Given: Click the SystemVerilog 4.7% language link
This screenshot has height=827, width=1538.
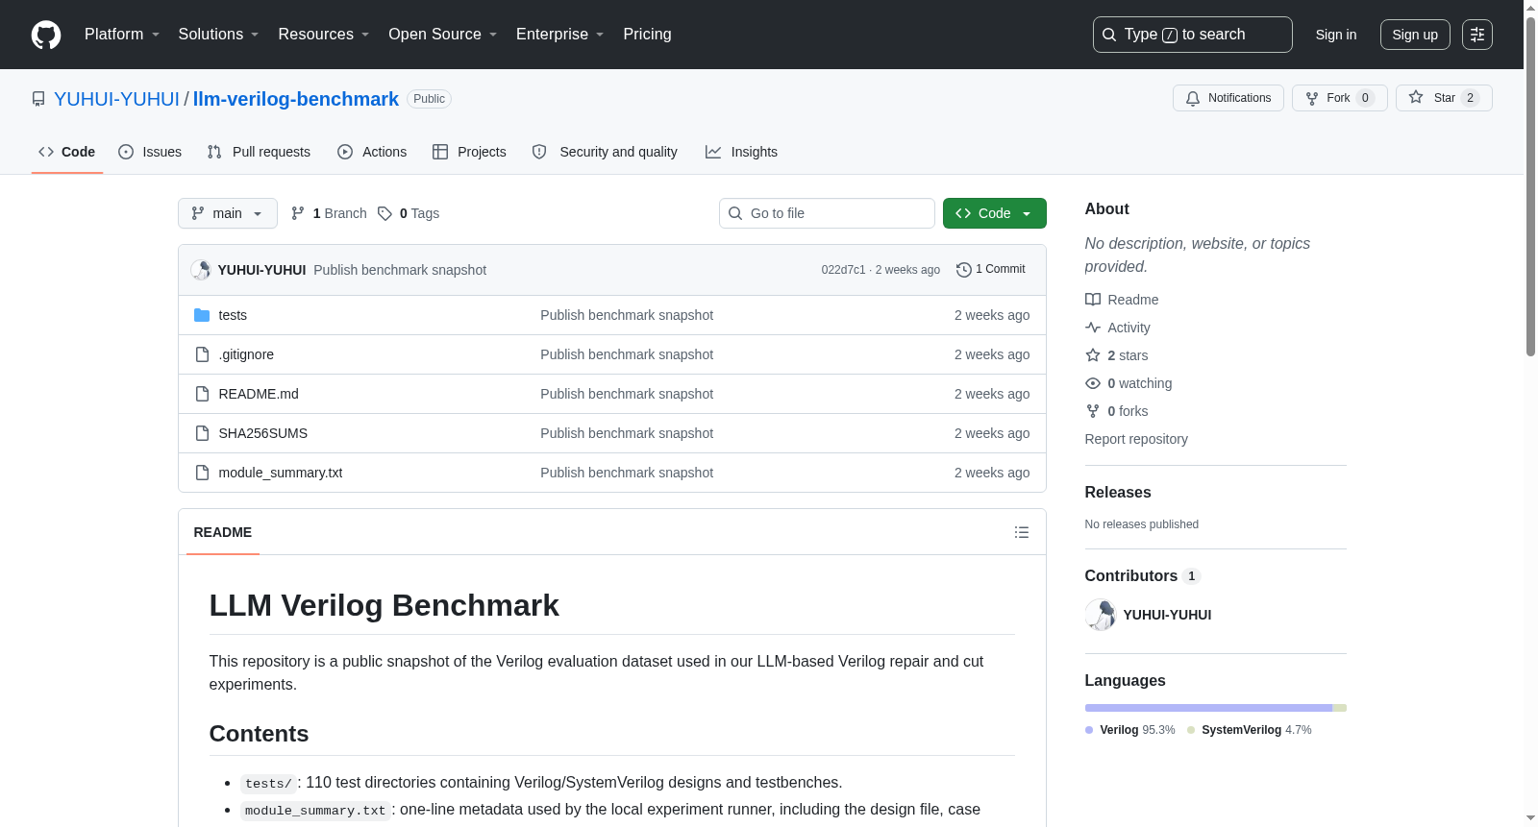Looking at the screenshot, I should pos(1250,730).
